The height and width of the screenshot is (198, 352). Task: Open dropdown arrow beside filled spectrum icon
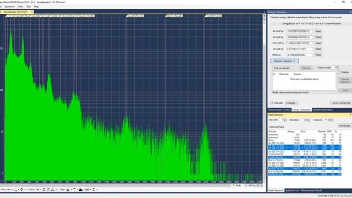pos(84,189)
